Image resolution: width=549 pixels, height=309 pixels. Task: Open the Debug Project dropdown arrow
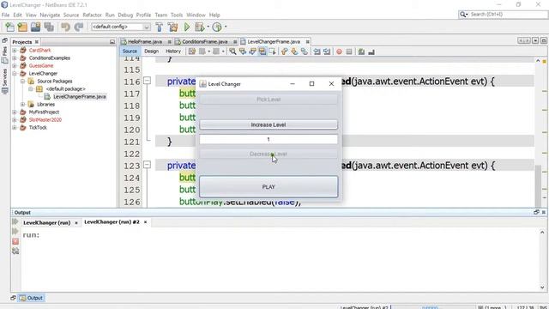click(208, 27)
